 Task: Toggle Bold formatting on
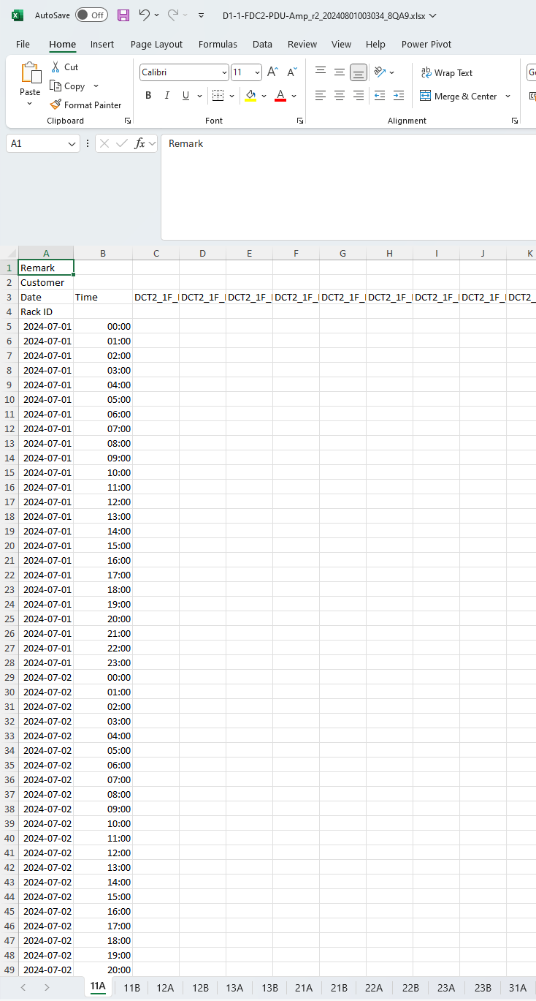[x=148, y=96]
